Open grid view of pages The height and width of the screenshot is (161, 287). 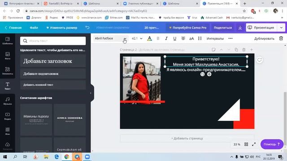click(x=246, y=144)
